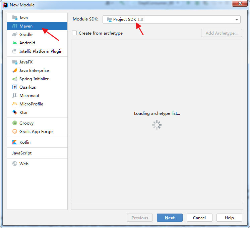Click the JavaFX folder icon

tap(15, 62)
